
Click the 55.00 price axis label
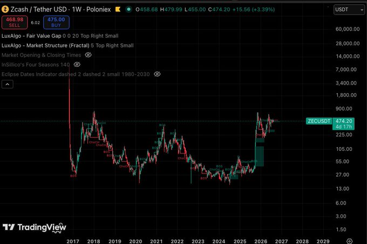[x=342, y=162]
